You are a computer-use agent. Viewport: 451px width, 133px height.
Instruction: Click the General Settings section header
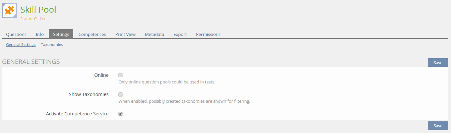(x=31, y=62)
